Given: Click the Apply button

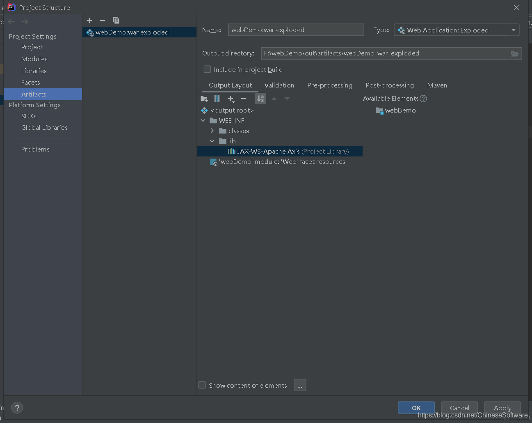Looking at the screenshot, I should point(502,408).
